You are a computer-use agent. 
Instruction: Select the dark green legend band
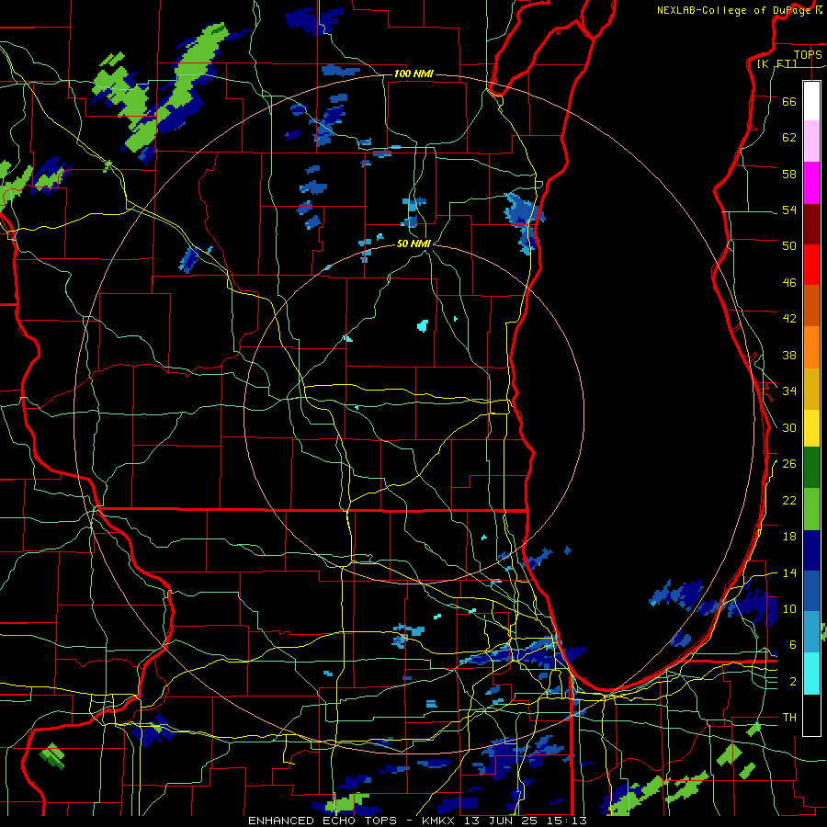click(x=811, y=468)
